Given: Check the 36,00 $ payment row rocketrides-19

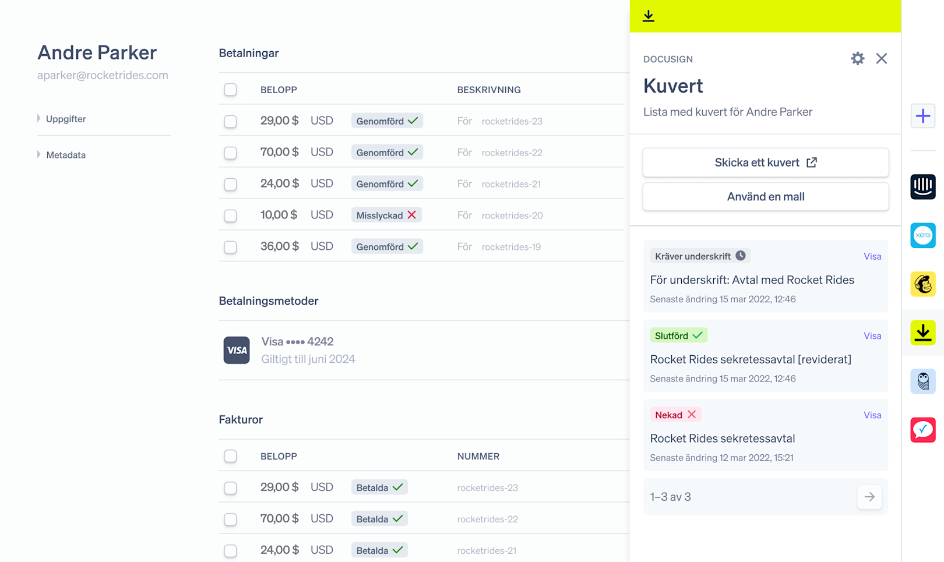Looking at the screenshot, I should coord(230,246).
